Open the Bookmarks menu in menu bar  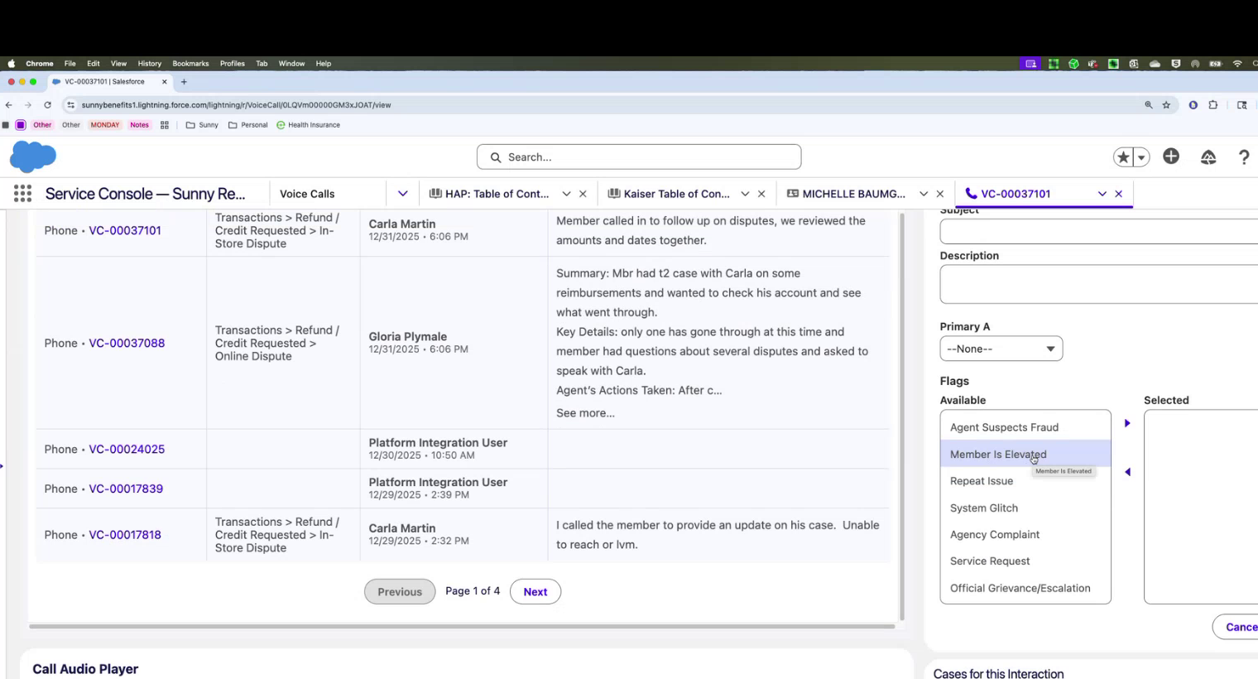[190, 64]
